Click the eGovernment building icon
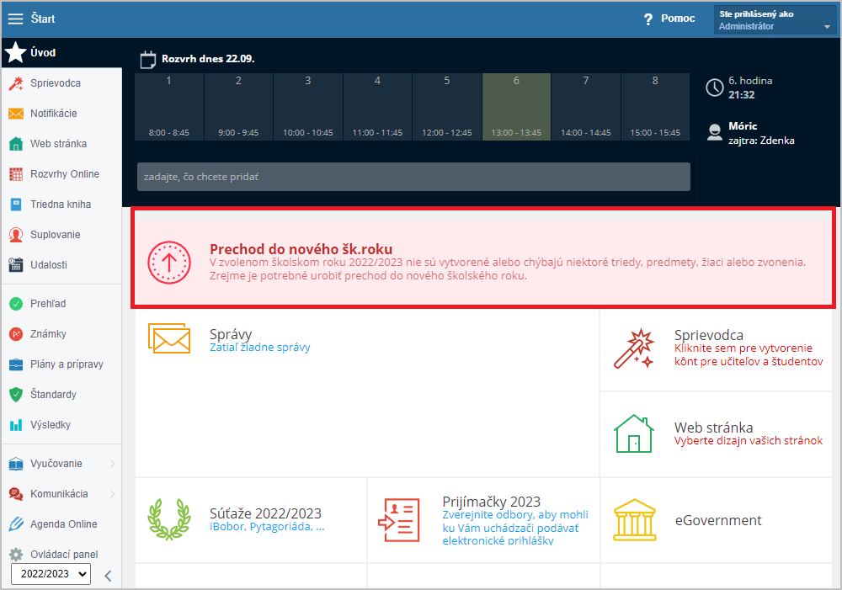 tap(635, 519)
